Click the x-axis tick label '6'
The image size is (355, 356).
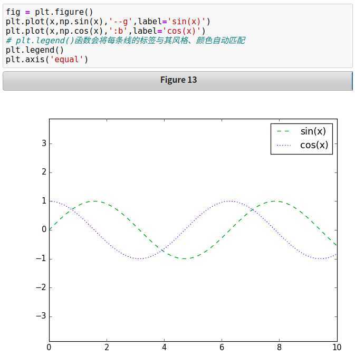coord(222,347)
